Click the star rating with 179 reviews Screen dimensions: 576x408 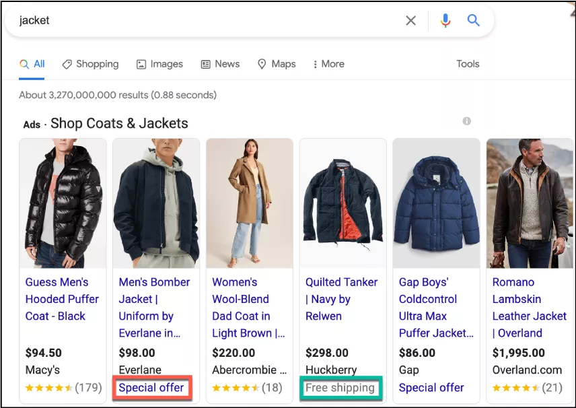tap(63, 387)
